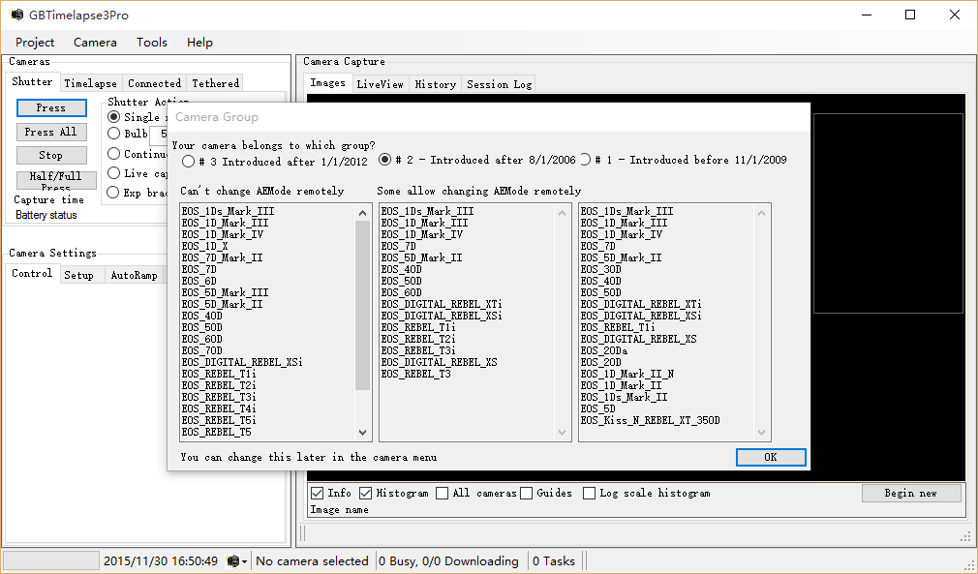Click group 3 list scrollbar thumb
978x574 pixels.
362,305
